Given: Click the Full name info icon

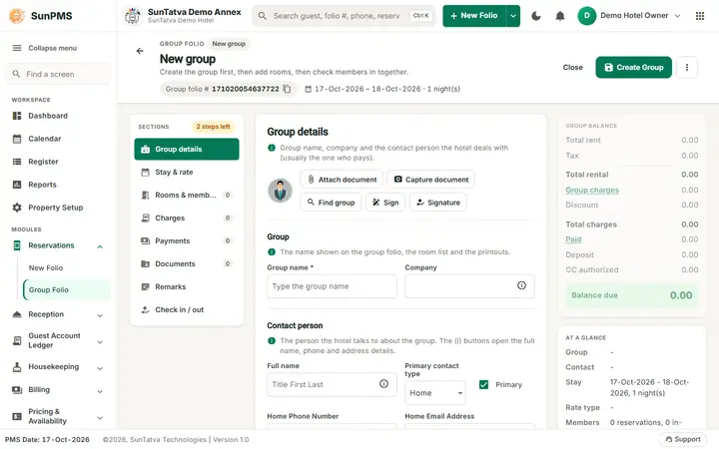Looking at the screenshot, I should click(x=383, y=383).
